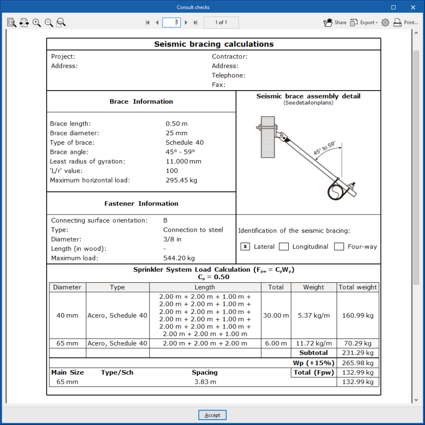Zoom in using the magnifier plus icon
The width and height of the screenshot is (425, 425).
[37, 22]
